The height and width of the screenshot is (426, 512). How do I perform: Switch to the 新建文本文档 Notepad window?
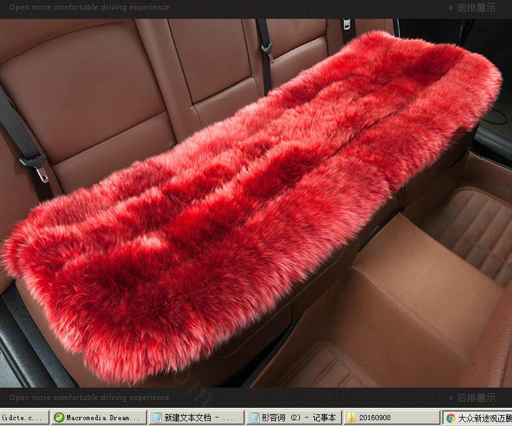[x=197, y=418]
